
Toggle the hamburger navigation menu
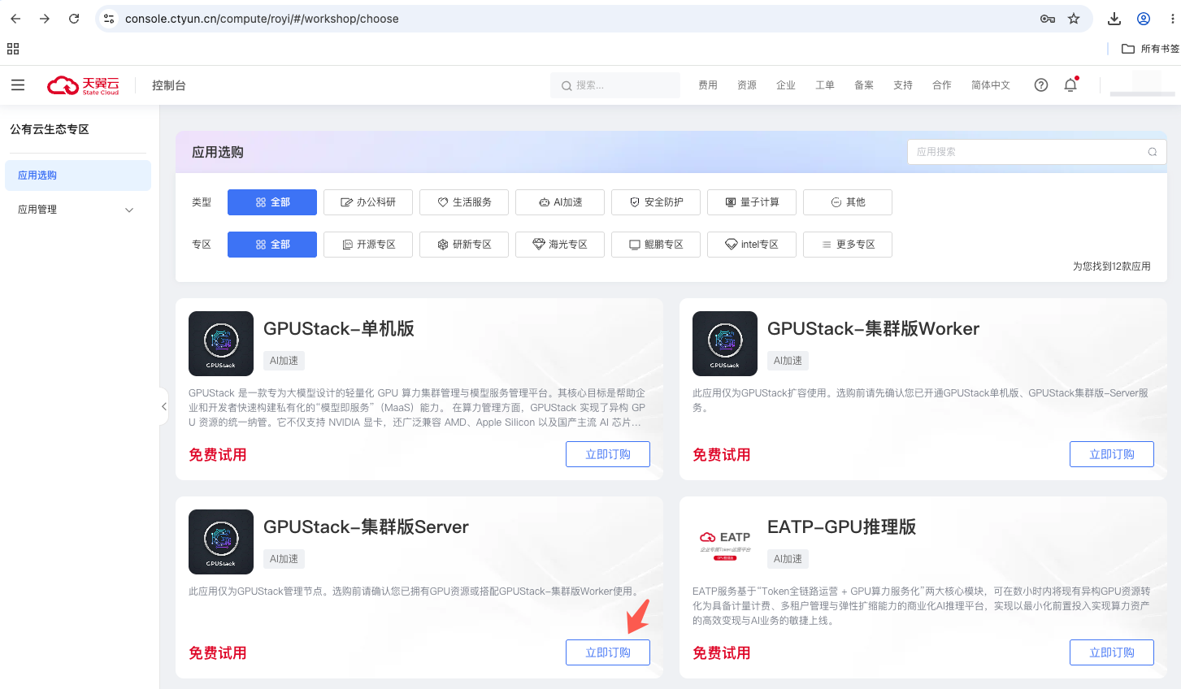coord(18,85)
